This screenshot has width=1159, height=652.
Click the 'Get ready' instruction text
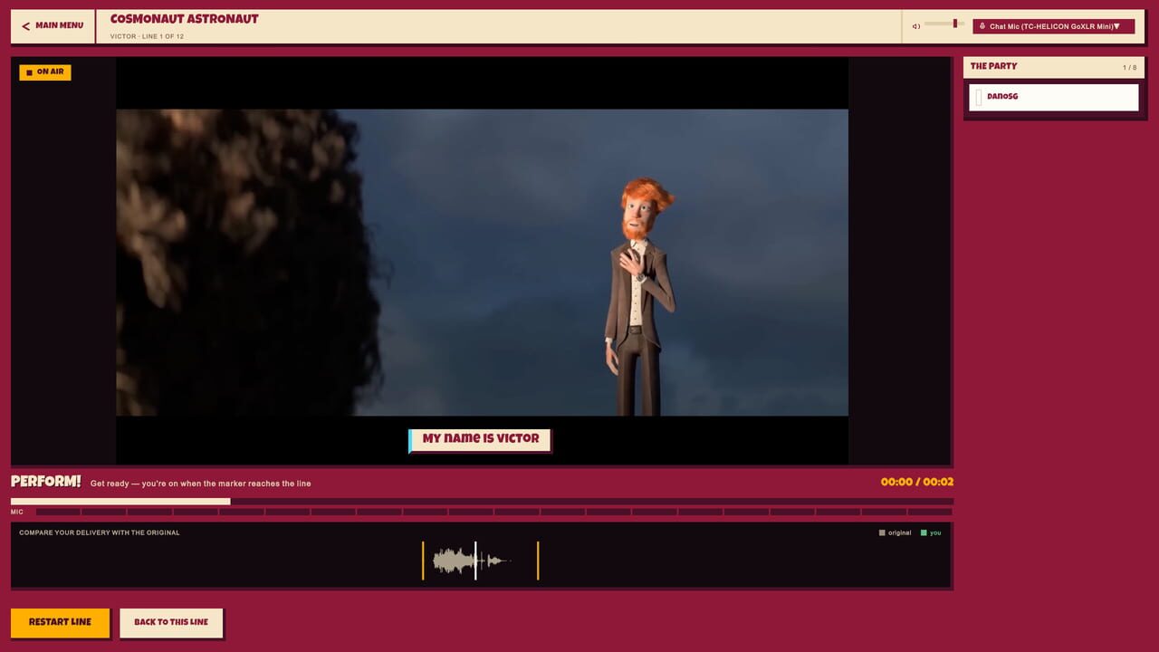[200, 484]
